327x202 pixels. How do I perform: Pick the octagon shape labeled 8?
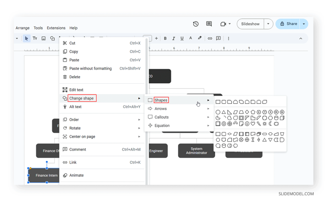[x=270, y=112]
